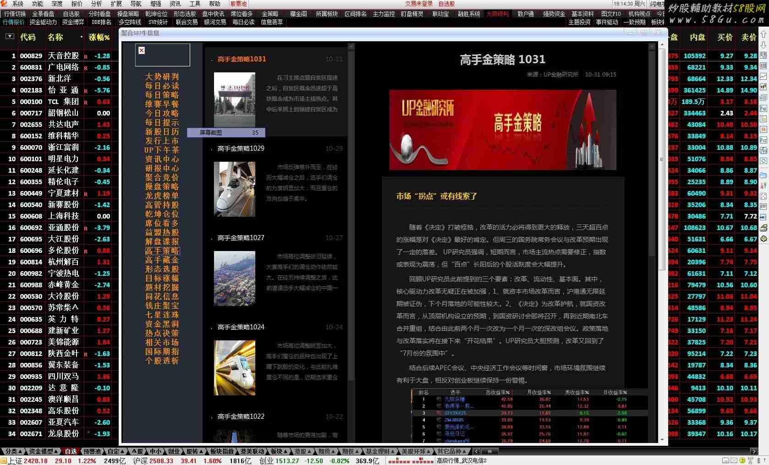Click the 上证 index value 2420.18

click(x=36, y=461)
